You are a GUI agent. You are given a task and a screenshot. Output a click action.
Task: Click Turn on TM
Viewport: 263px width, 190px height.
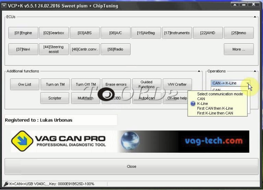pos(55,84)
